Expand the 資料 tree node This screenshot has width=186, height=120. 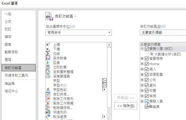pyautogui.click(x=142, y=85)
